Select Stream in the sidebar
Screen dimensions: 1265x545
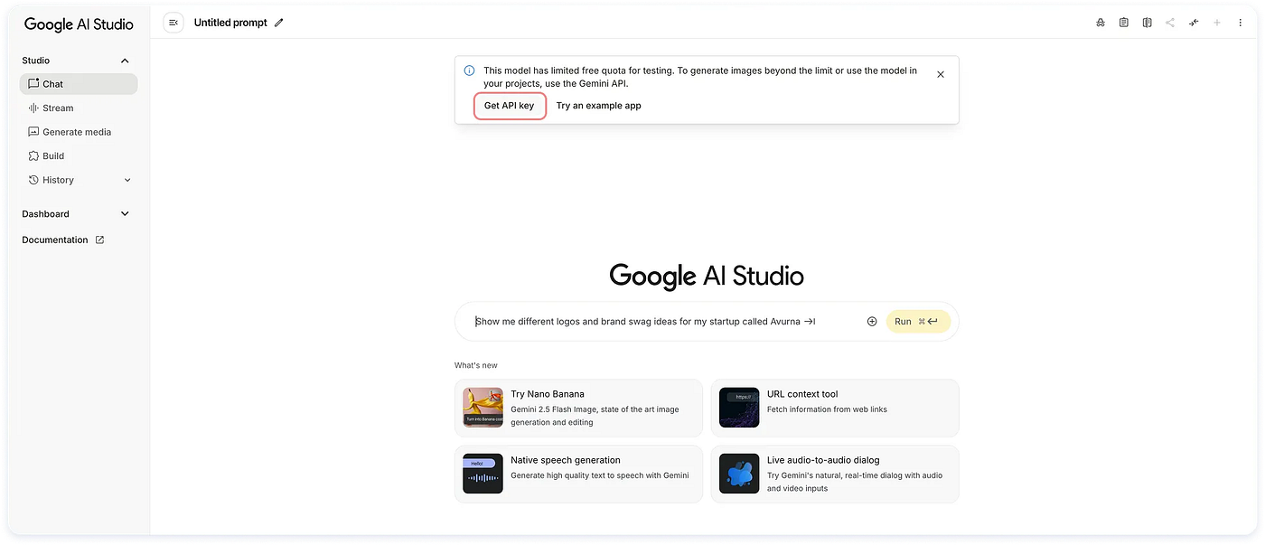[79, 108]
